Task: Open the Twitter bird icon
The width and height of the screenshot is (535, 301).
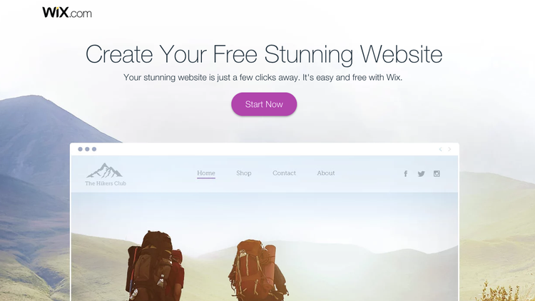Action: coord(421,174)
